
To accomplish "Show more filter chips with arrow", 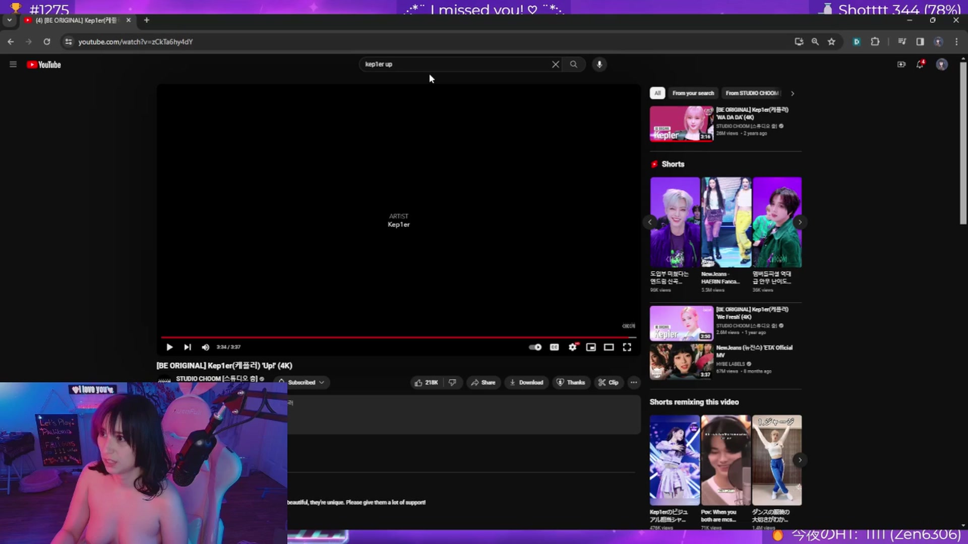I will pos(793,93).
